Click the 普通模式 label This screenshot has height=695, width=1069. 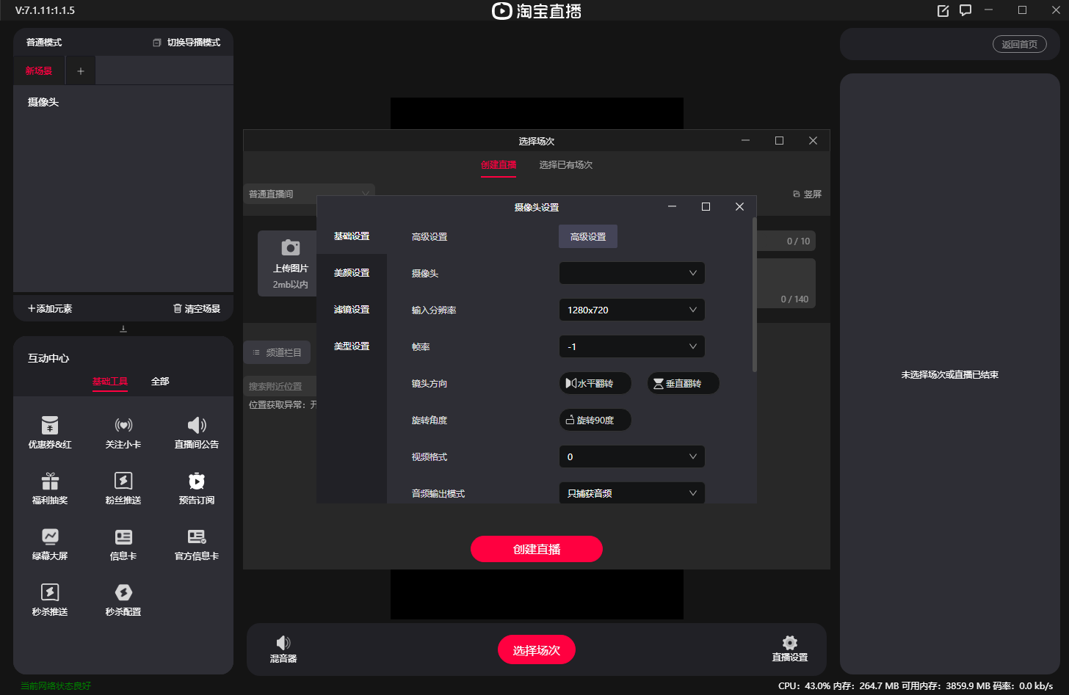[x=44, y=43]
